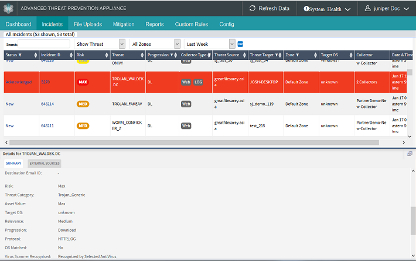Open the External Sources tab

(x=44, y=163)
